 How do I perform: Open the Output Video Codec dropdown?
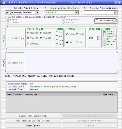click(x=77, y=13)
